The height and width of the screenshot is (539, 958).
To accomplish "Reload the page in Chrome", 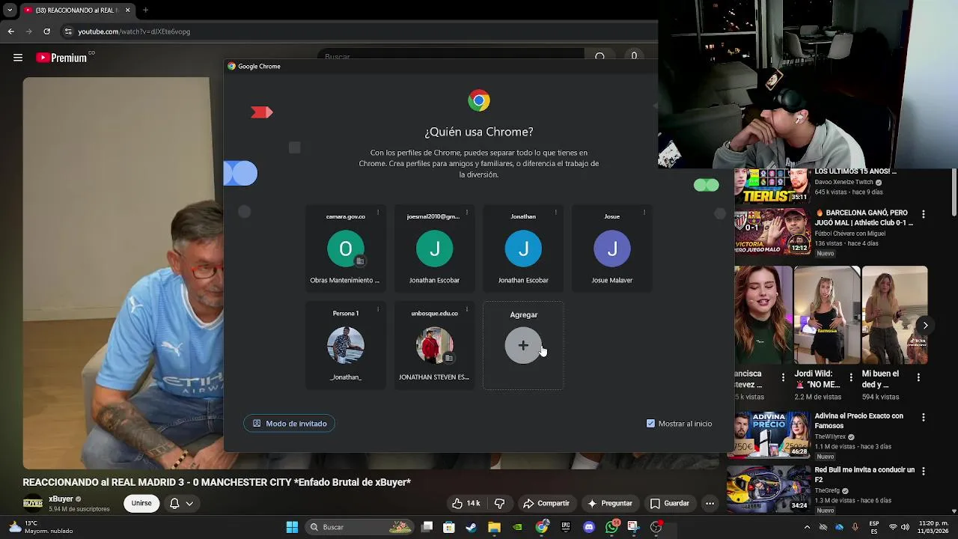I will coord(46,31).
